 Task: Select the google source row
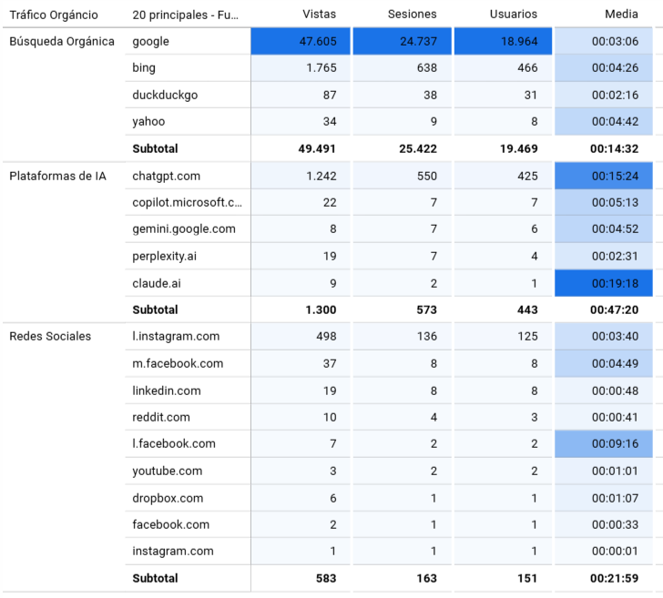pyautogui.click(x=151, y=42)
